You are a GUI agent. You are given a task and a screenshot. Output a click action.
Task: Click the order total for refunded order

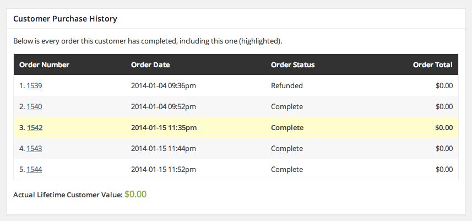[444, 86]
